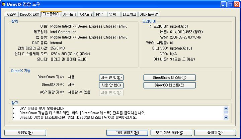Click the greyed AGP 사용 안 함(L) button

click(x=111, y=93)
